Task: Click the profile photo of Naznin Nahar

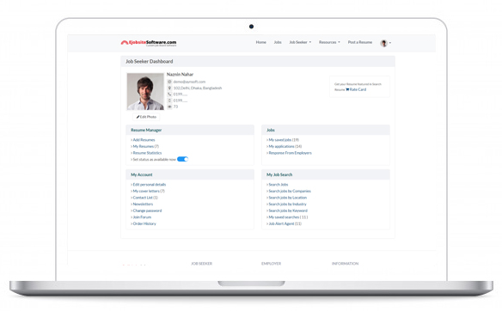Action: 145,92
